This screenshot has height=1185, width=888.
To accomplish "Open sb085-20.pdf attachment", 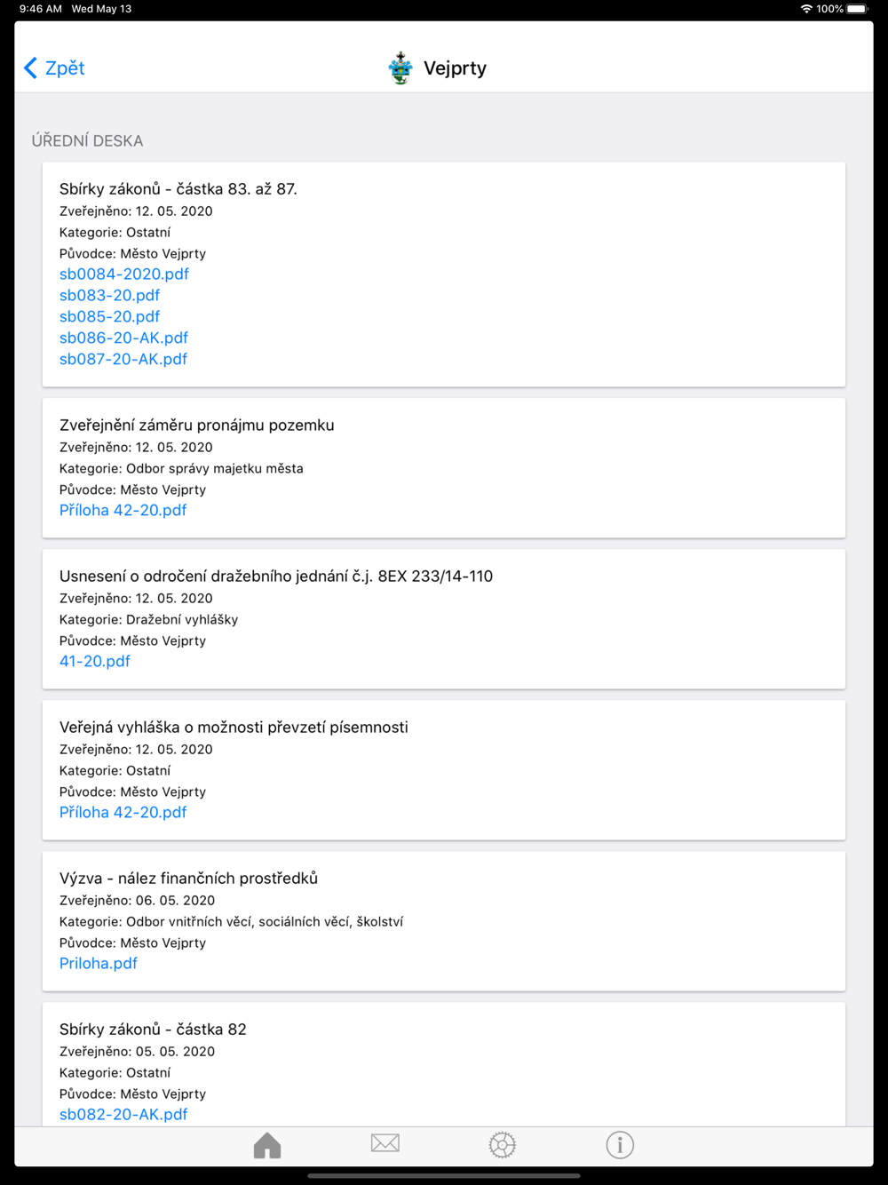I will (x=109, y=317).
